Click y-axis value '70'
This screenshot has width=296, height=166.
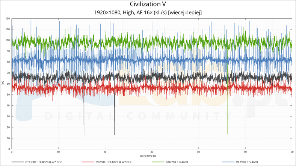pyautogui.click(x=8, y=73)
